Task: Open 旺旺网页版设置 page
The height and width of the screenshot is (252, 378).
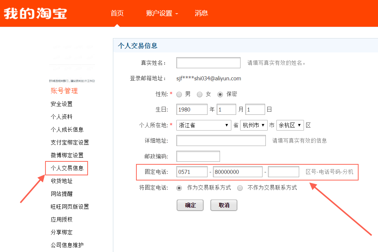Action: click(x=70, y=207)
